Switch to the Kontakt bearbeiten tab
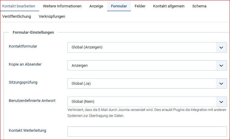This screenshot has height=140, width=230. 19,6
